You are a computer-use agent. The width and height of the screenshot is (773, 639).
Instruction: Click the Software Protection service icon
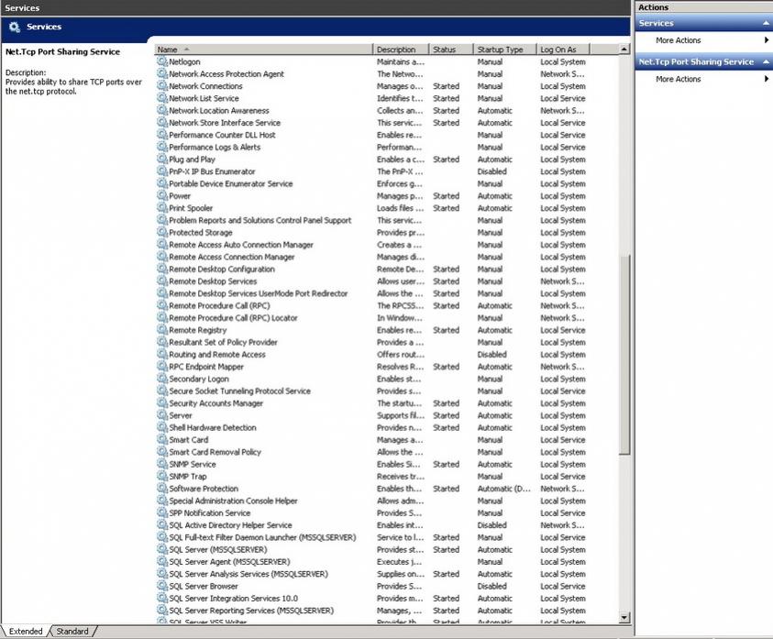click(x=161, y=489)
